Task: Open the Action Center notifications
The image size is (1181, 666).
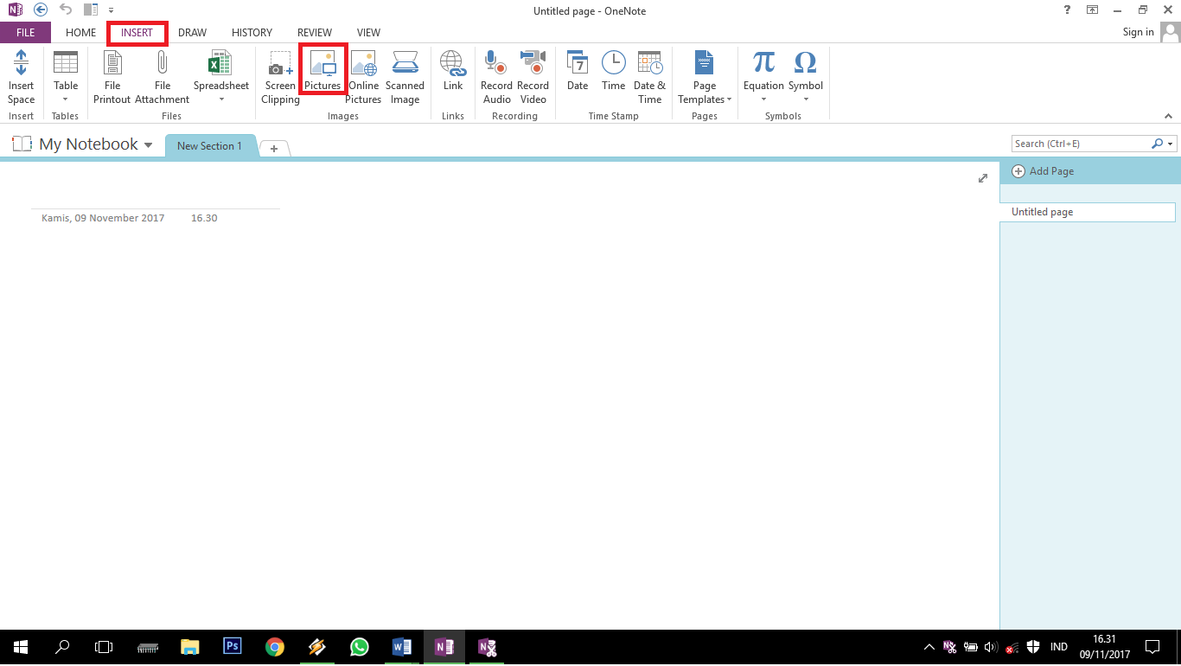Action: pos(1152,647)
